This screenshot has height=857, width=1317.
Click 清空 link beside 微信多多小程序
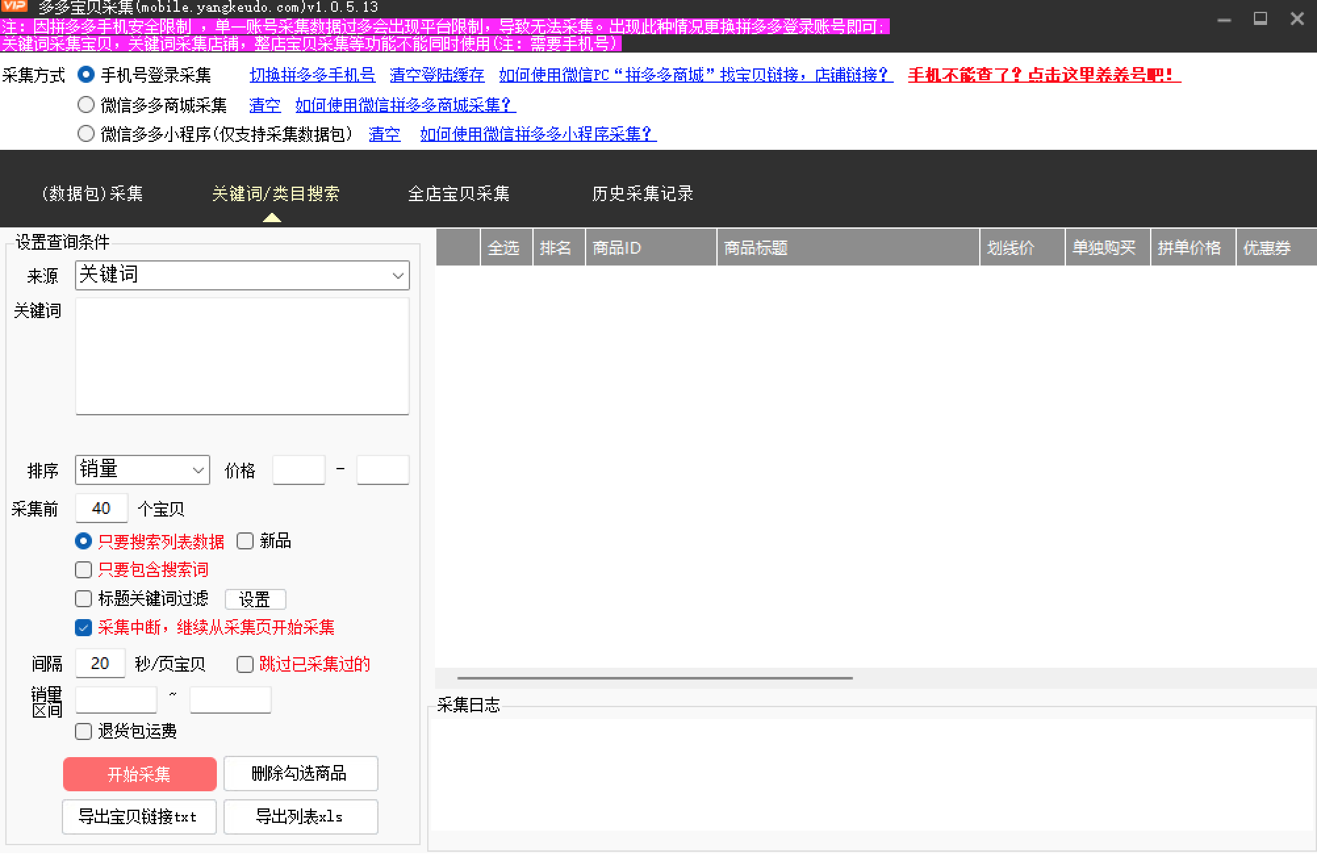coord(384,135)
